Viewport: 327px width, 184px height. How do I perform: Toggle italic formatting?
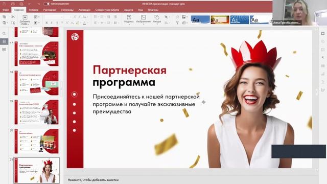52,23
